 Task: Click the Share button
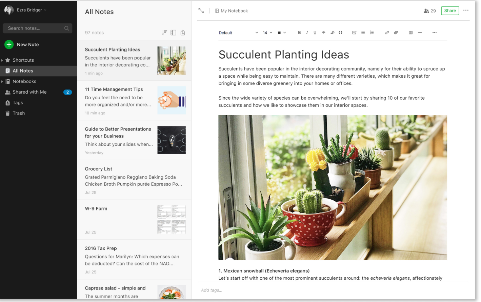[450, 11]
